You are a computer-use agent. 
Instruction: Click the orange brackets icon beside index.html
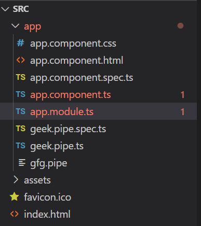pos(15,214)
